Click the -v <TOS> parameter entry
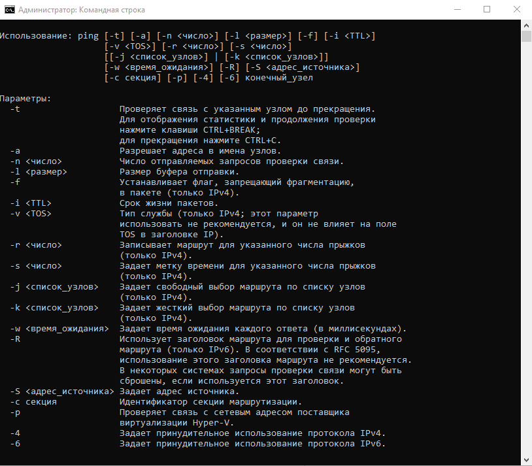 pyautogui.click(x=31, y=214)
